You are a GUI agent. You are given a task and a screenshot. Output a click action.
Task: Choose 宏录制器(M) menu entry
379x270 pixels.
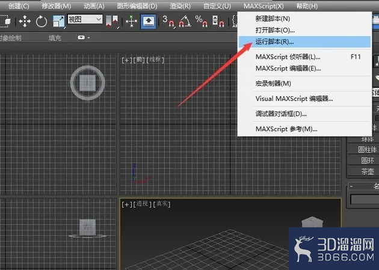(x=304, y=84)
